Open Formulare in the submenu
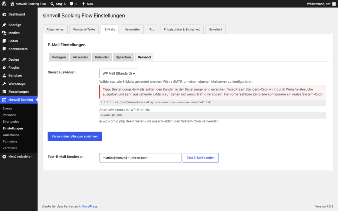The height and width of the screenshot is (211, 338). click(10, 141)
